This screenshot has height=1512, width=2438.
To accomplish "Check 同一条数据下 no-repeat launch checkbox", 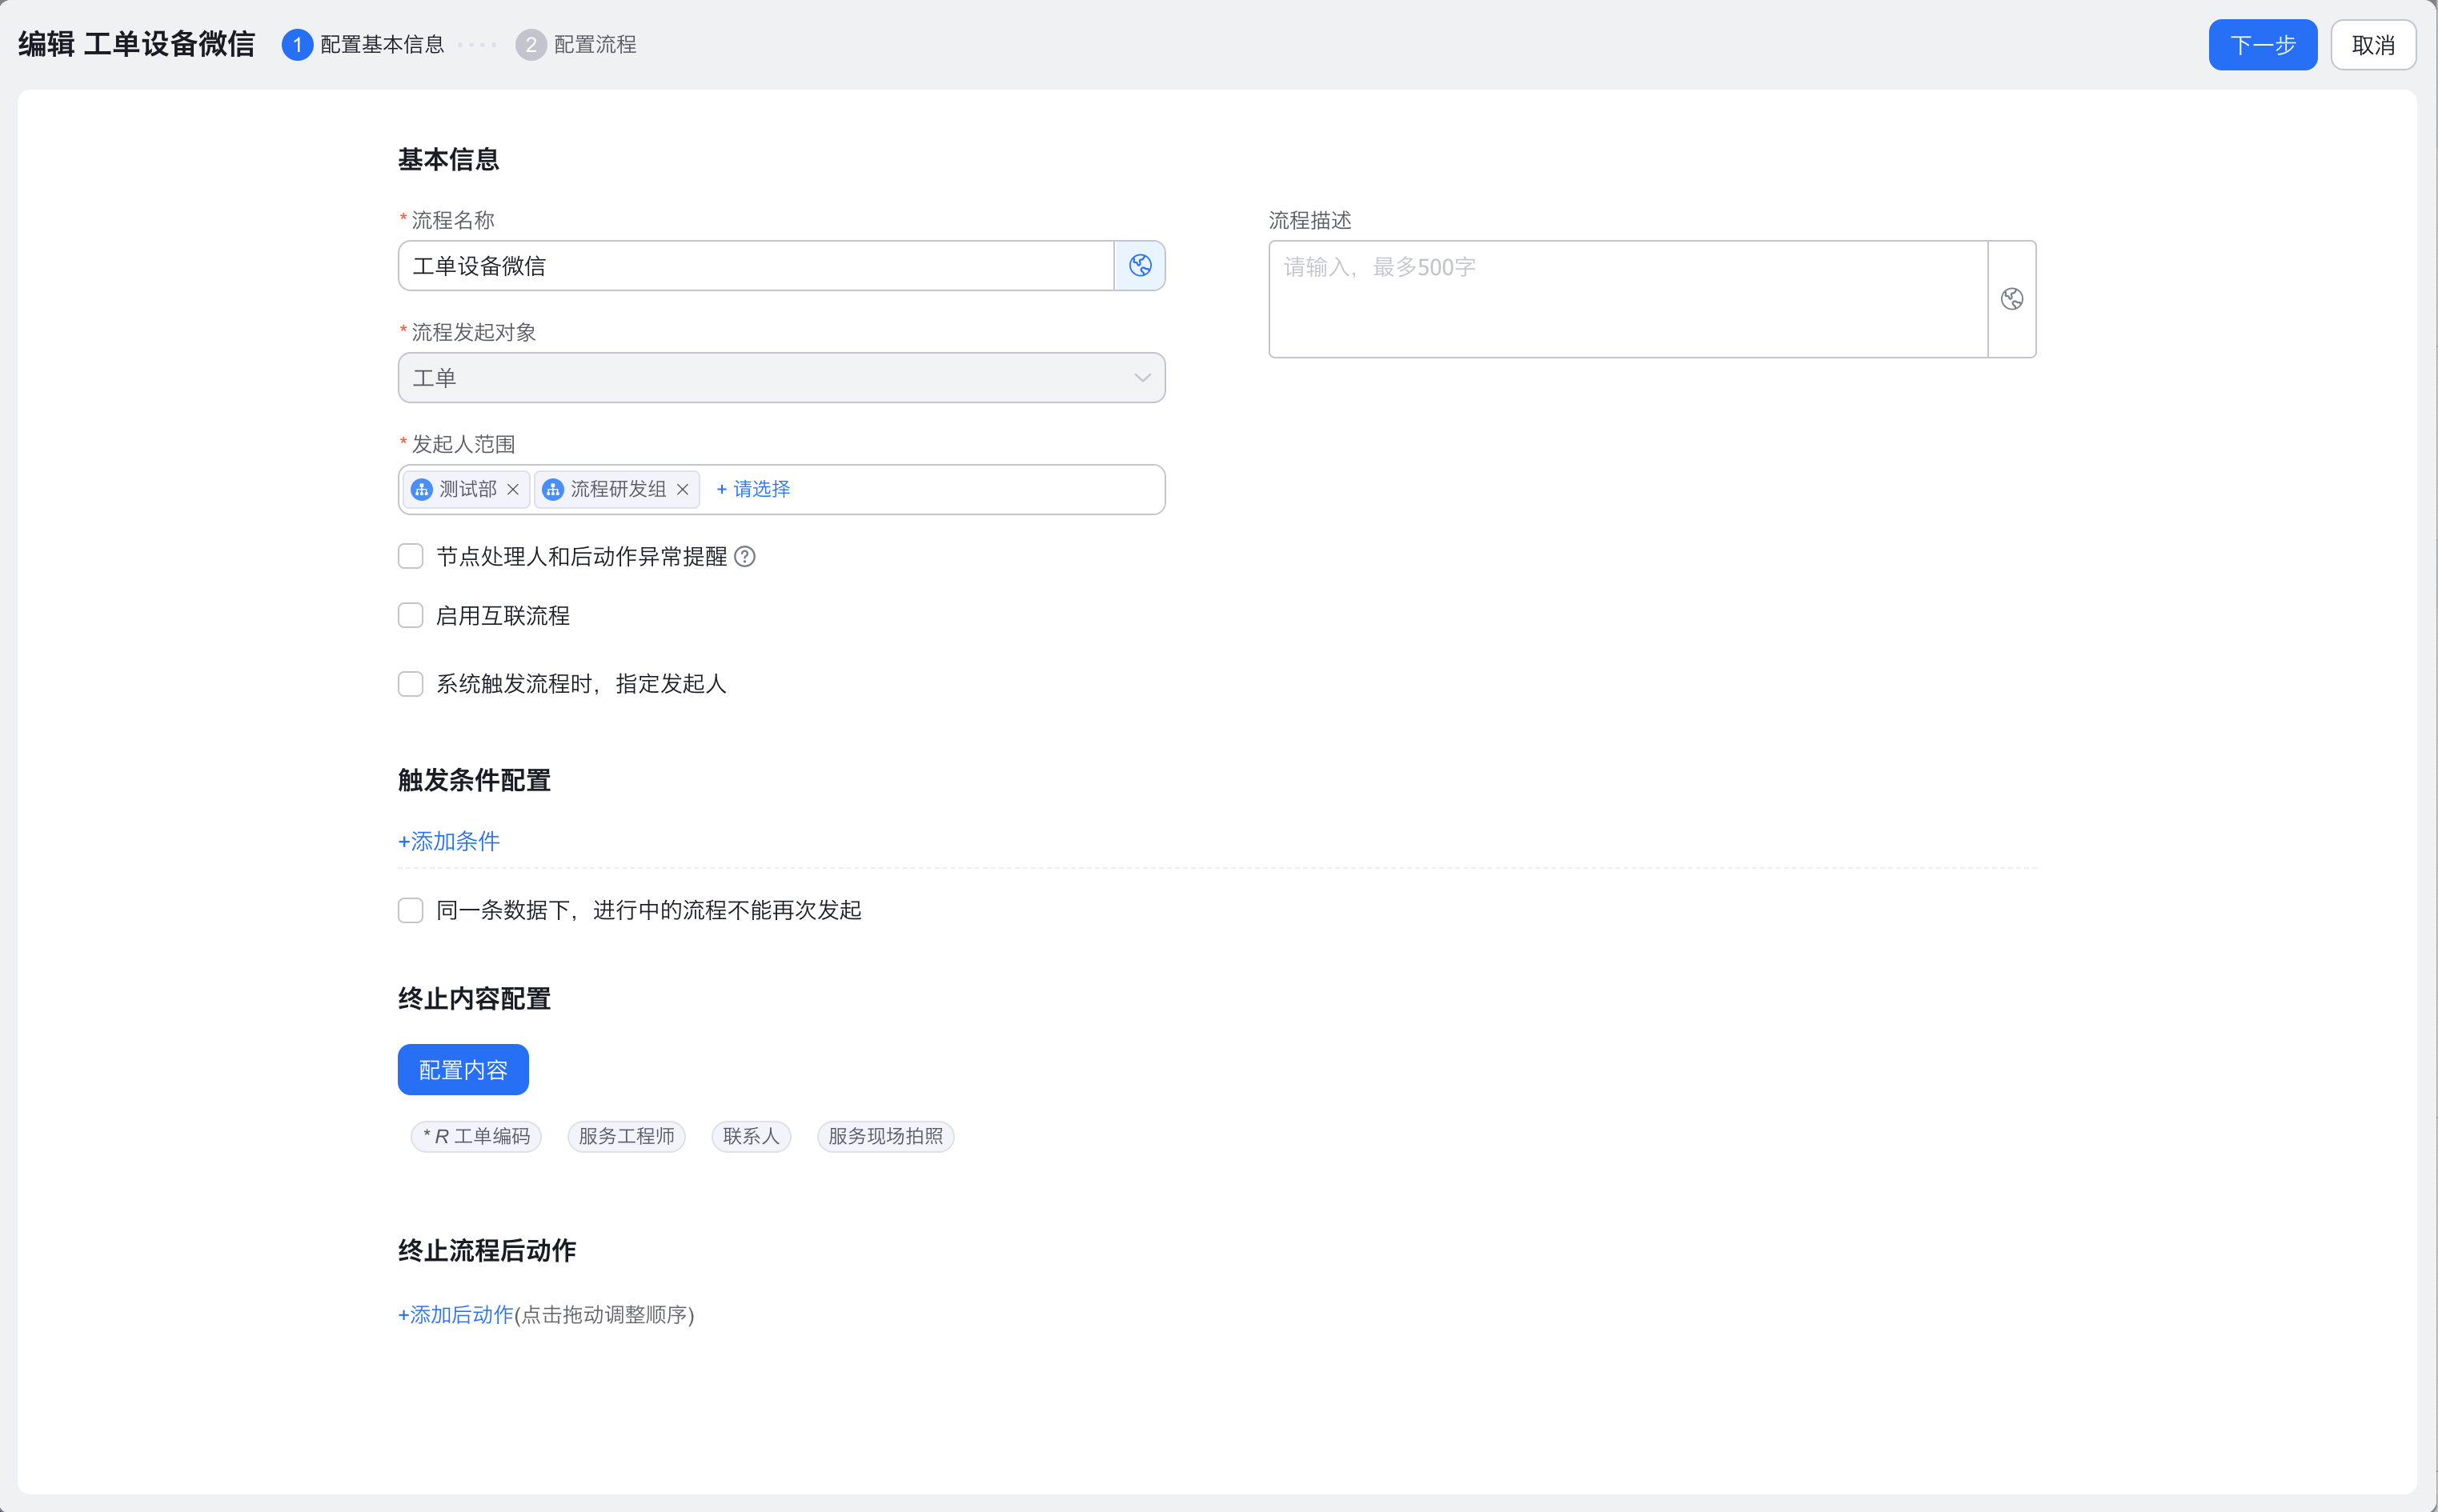I will point(410,909).
